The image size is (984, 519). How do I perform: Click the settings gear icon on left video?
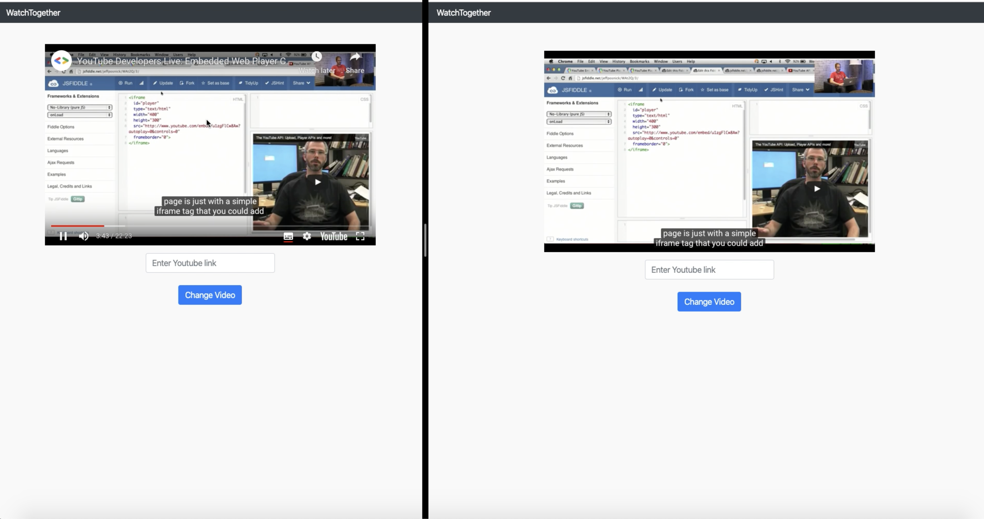click(x=307, y=236)
